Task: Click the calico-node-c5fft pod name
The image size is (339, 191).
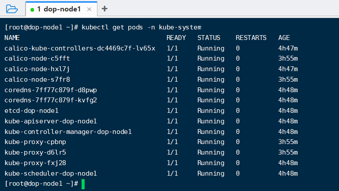Action: tap(37, 58)
